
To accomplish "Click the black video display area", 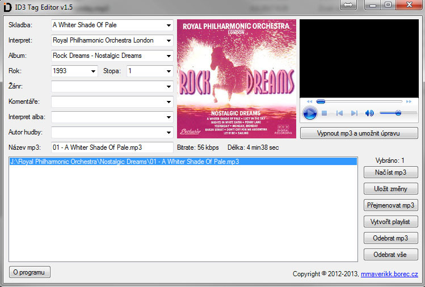I will [359, 58].
